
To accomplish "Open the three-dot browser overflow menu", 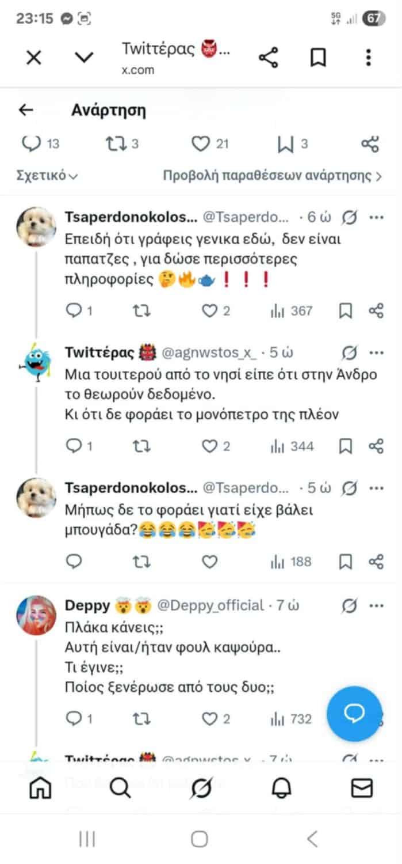I will (x=369, y=58).
